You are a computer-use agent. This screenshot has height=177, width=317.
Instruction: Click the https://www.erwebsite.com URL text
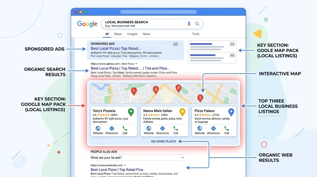coord(107,165)
